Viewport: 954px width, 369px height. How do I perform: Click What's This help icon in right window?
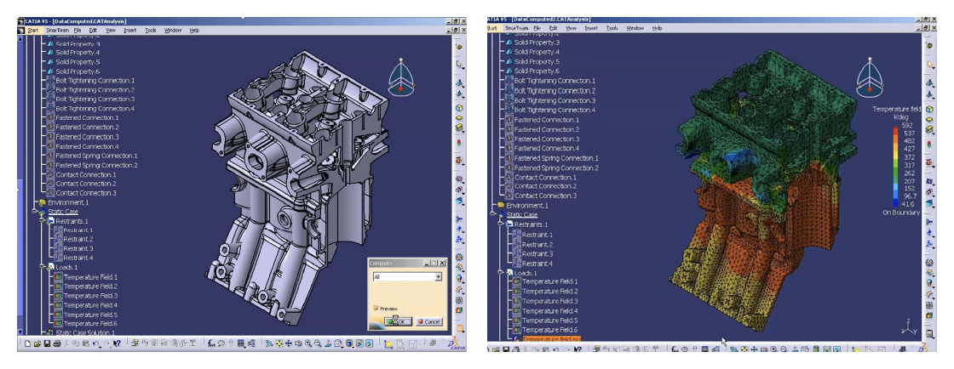(578, 349)
